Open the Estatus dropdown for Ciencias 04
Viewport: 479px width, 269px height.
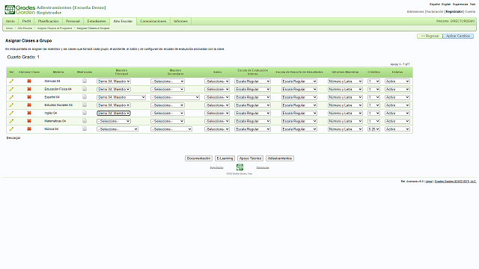point(397,81)
